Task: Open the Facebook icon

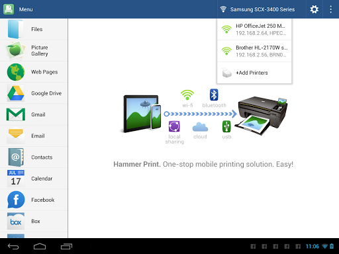Action: (x=16, y=200)
